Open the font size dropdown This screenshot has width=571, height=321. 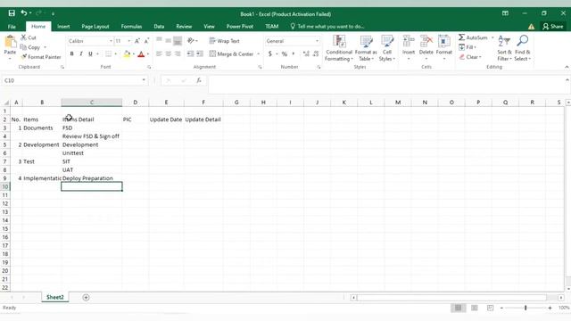click(x=128, y=41)
